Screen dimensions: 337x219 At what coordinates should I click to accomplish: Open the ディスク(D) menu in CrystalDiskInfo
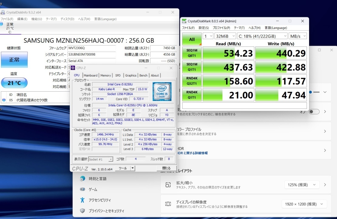(x=67, y=19)
